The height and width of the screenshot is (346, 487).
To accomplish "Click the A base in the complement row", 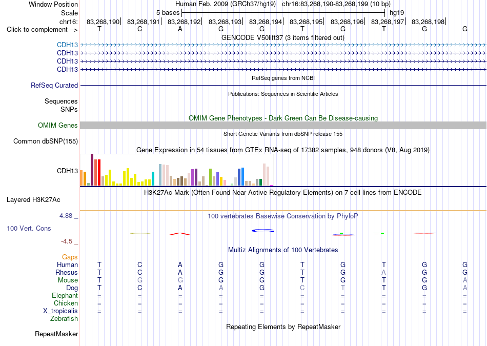I will (x=180, y=29).
